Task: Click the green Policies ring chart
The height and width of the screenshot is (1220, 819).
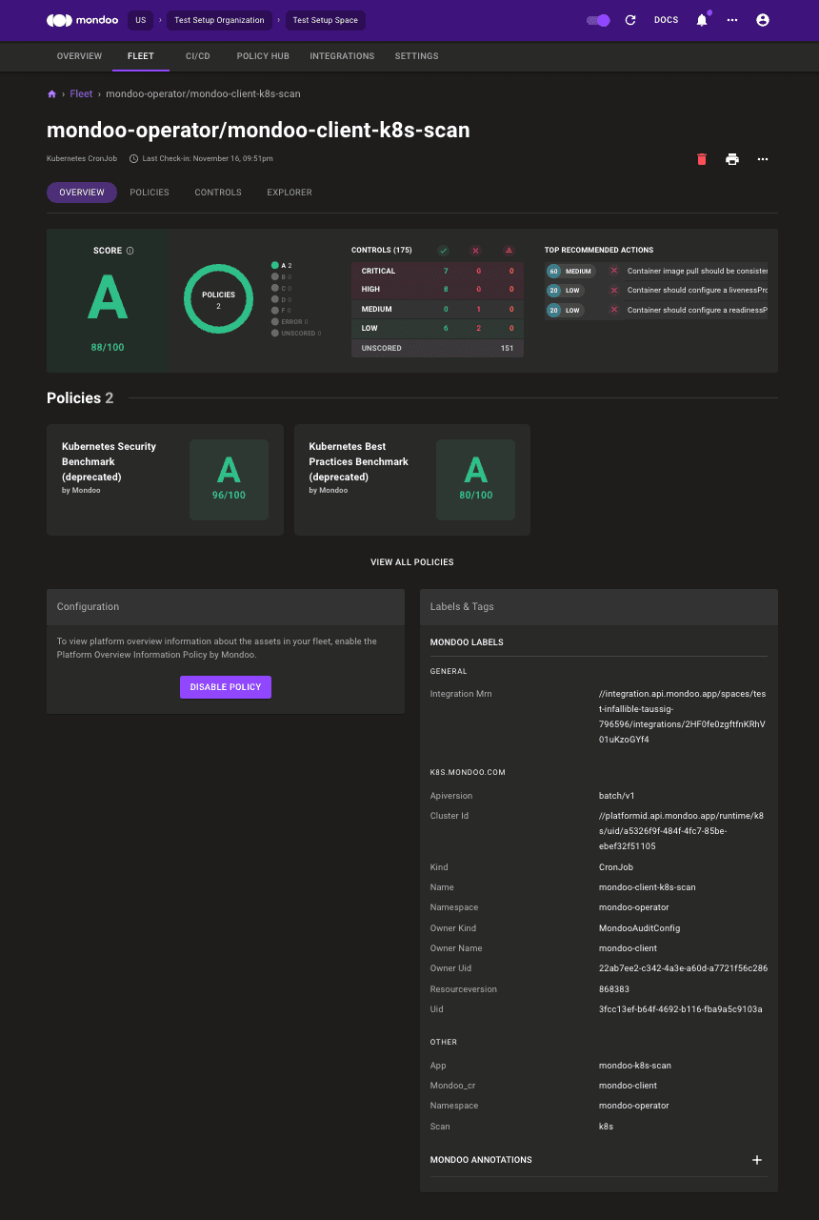Action: click(218, 298)
